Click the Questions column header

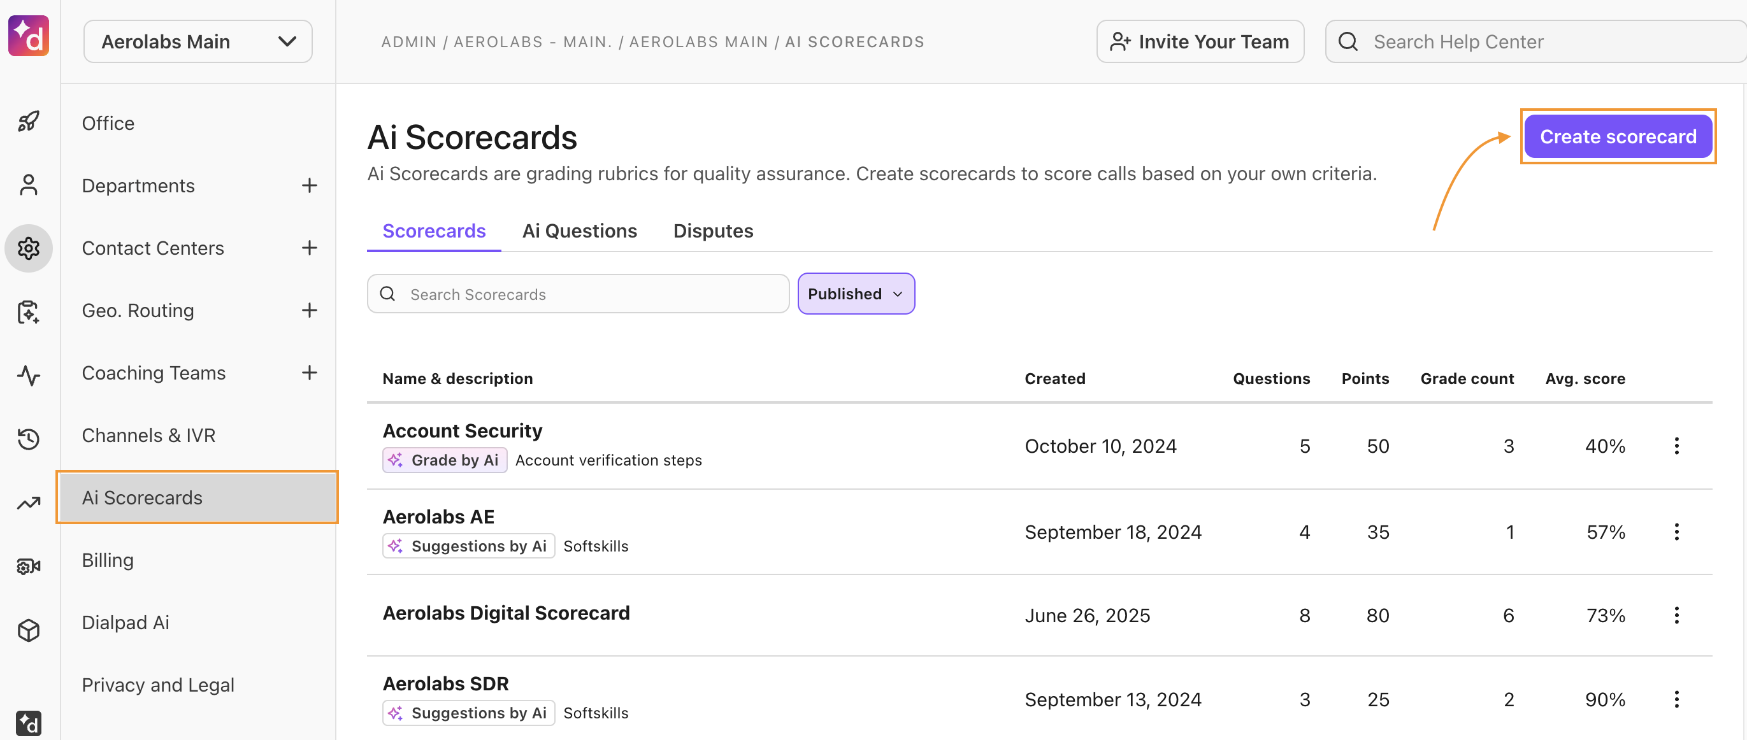pyautogui.click(x=1271, y=379)
